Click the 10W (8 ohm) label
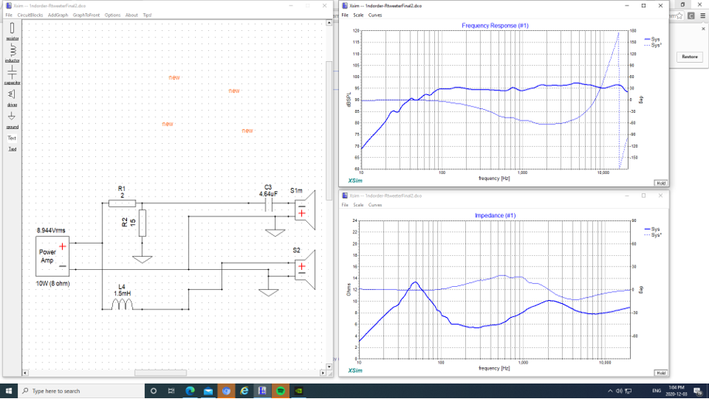Viewport: 709px width, 399px height. tap(53, 283)
